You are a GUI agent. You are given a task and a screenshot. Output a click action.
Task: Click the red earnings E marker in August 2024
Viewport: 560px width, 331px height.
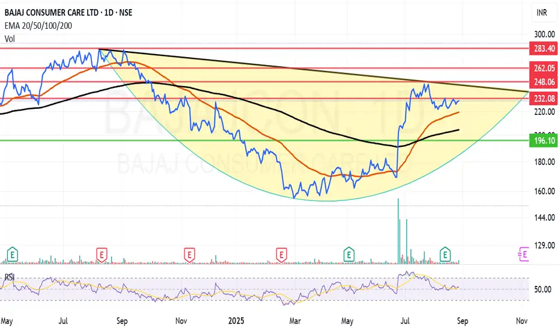(x=102, y=255)
